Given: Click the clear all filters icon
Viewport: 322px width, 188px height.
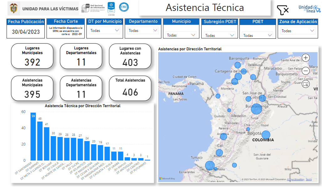Looking at the screenshot, I should [x=283, y=10].
